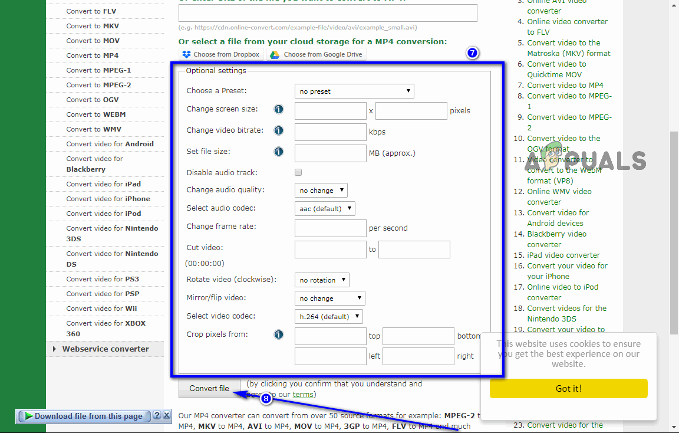Open the terms link
The image size is (679, 433).
tap(303, 395)
